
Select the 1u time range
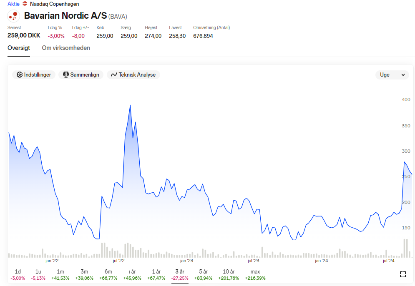click(38, 275)
